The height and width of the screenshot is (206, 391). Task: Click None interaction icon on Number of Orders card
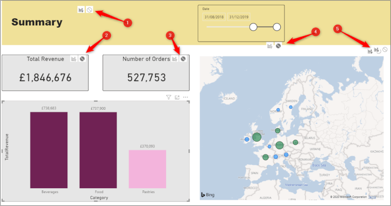[184, 59]
